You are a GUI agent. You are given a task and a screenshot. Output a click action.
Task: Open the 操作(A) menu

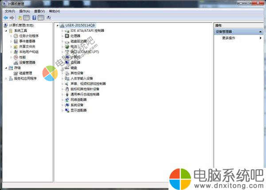[24, 11]
